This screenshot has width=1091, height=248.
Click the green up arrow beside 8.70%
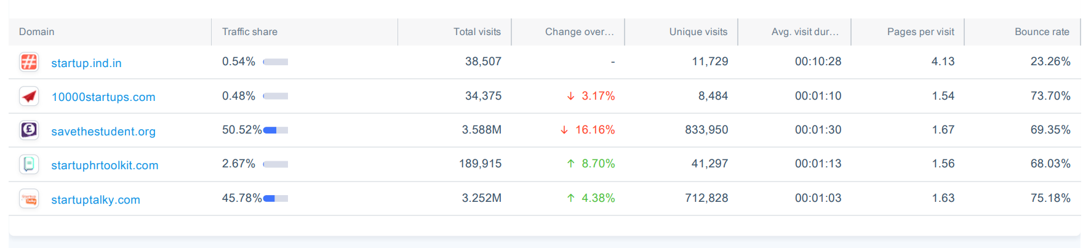570,164
